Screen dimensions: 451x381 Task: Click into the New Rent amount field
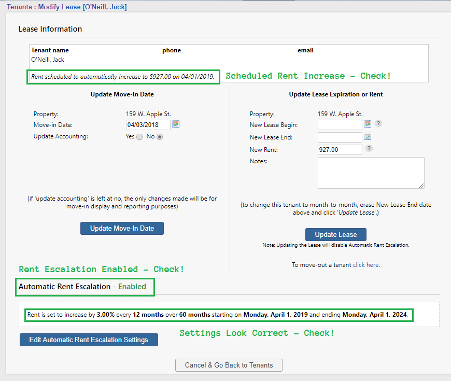coord(340,150)
